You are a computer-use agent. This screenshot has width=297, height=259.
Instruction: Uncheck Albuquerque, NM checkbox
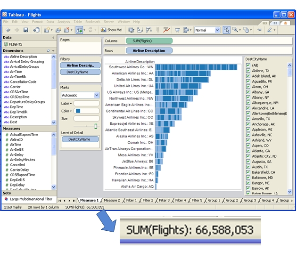[x=248, y=103]
